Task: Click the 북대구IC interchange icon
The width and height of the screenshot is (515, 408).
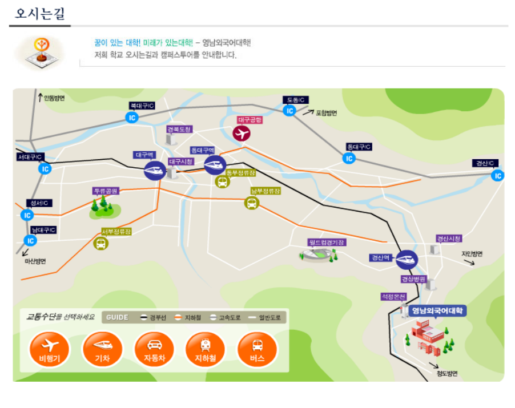Action: 132,118
